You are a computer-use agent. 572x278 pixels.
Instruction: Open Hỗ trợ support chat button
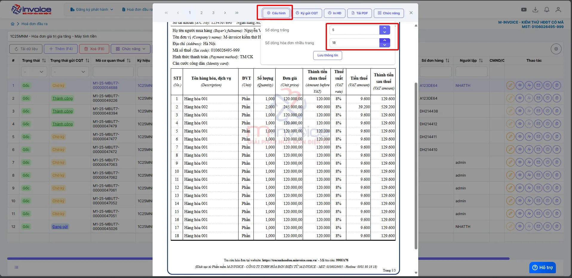tap(542, 268)
